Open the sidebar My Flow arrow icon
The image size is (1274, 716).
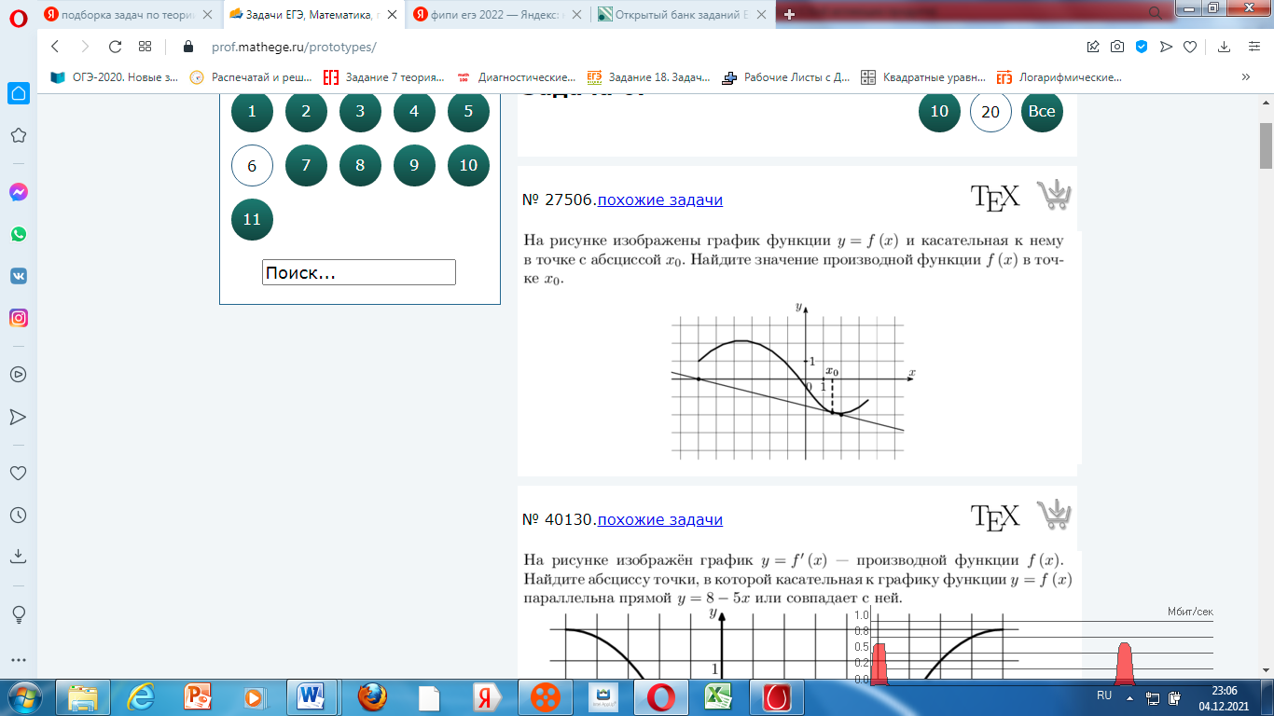pos(18,416)
